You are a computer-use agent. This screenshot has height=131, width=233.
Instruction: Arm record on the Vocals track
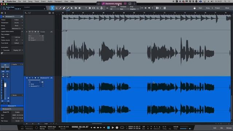coord(35,32)
